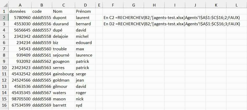Select entire row 16 via header

[4, 105]
